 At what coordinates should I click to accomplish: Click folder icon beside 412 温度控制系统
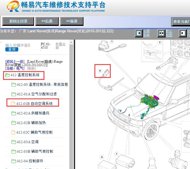coord(8,75)
